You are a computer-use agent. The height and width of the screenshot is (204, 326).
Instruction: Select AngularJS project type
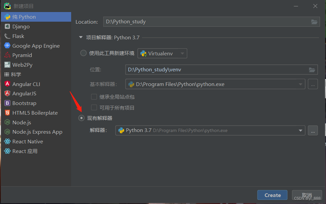36,94
